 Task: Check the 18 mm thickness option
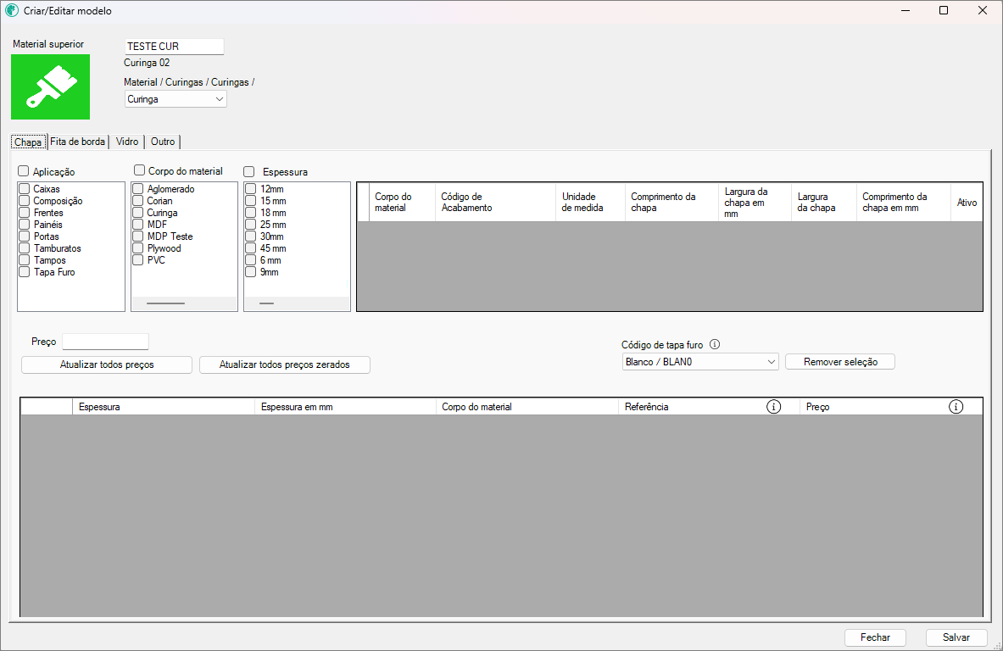(x=251, y=213)
